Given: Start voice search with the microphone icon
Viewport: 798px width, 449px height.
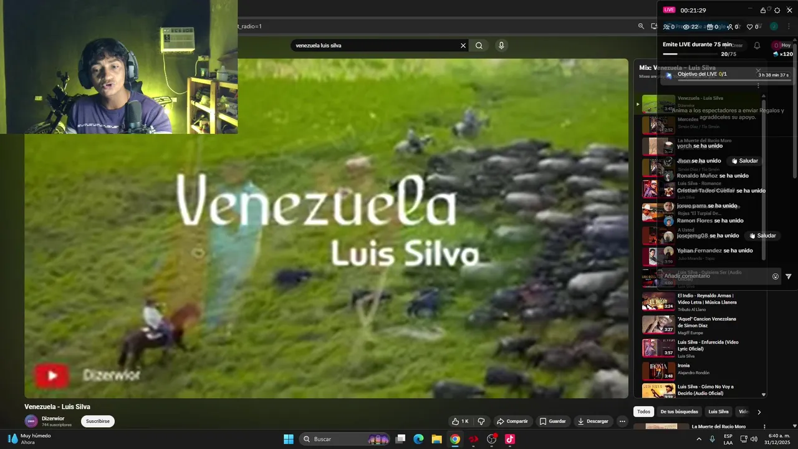Looking at the screenshot, I should 501,46.
